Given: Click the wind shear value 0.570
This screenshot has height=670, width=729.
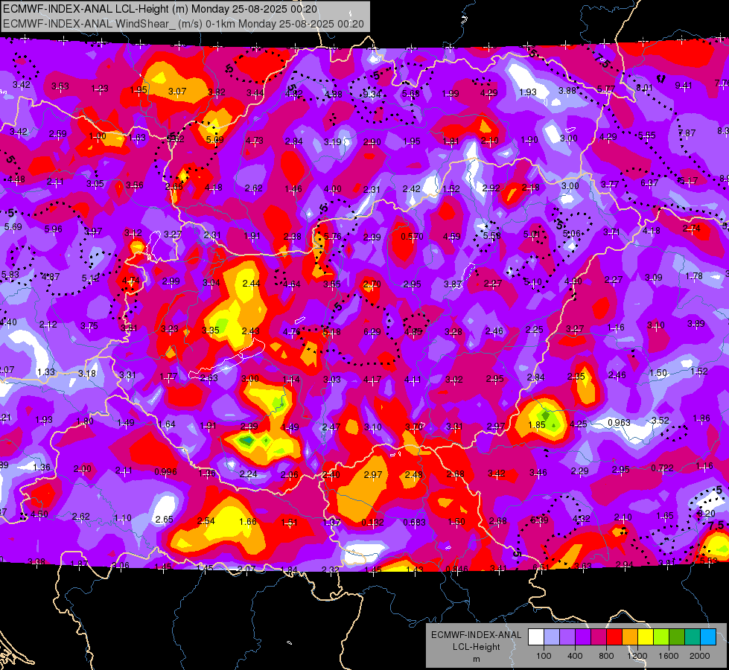Looking at the screenshot, I should click(412, 237).
